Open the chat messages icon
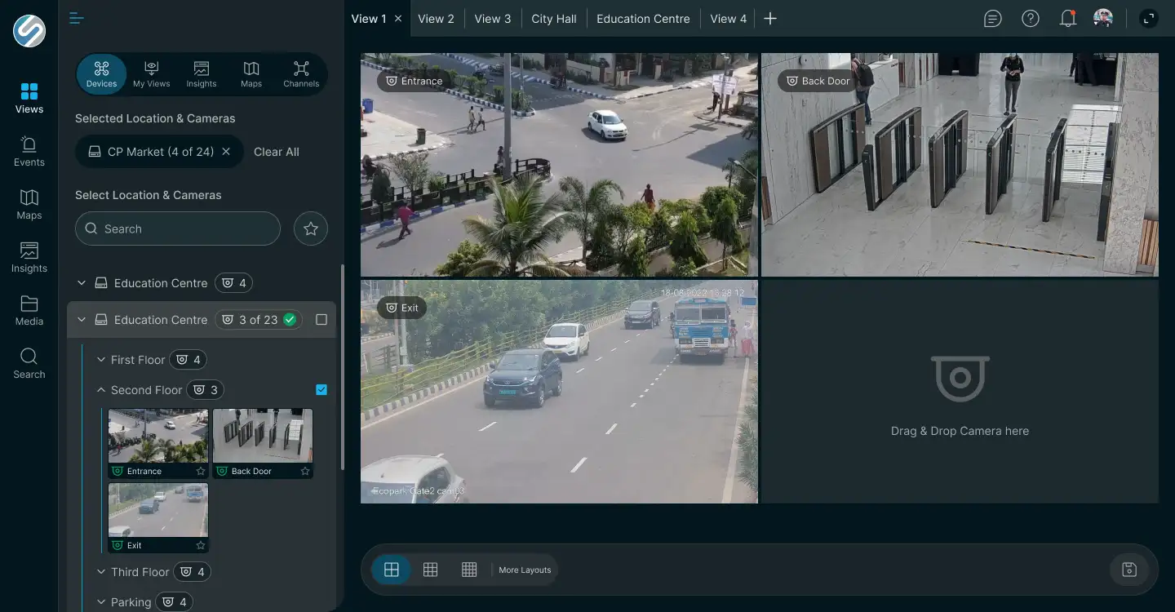This screenshot has height=612, width=1175. click(x=992, y=18)
